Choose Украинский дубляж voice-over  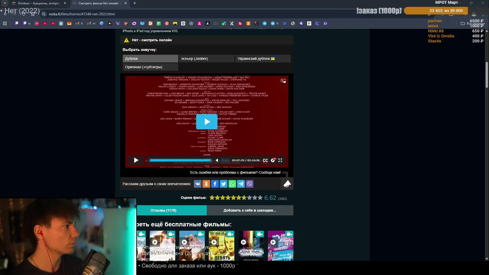pyautogui.click(x=263, y=58)
